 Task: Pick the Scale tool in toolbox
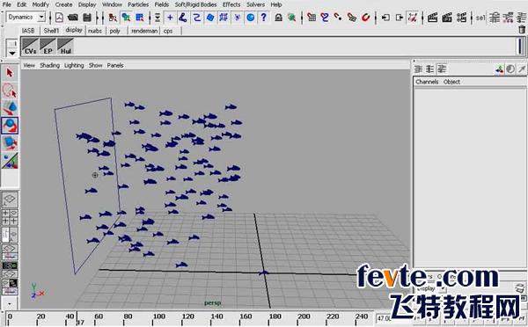(10, 143)
